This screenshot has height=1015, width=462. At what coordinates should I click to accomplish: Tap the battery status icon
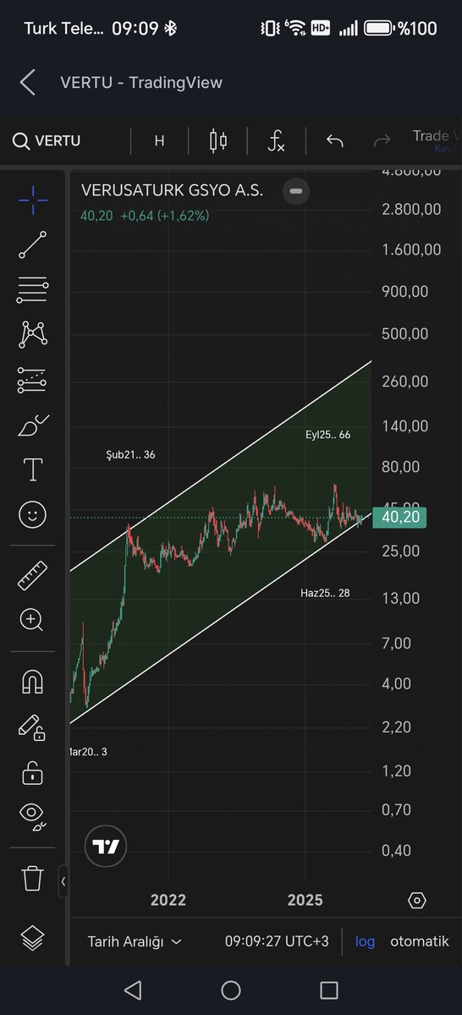380,28
